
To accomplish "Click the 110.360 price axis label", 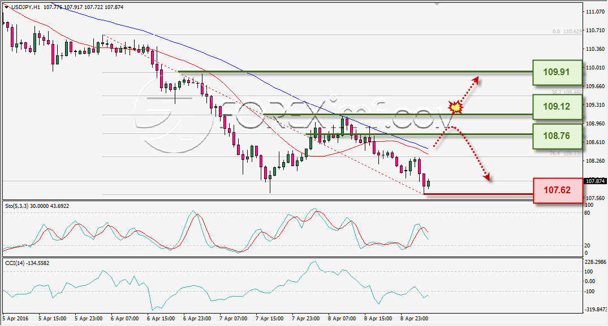I will point(595,49).
